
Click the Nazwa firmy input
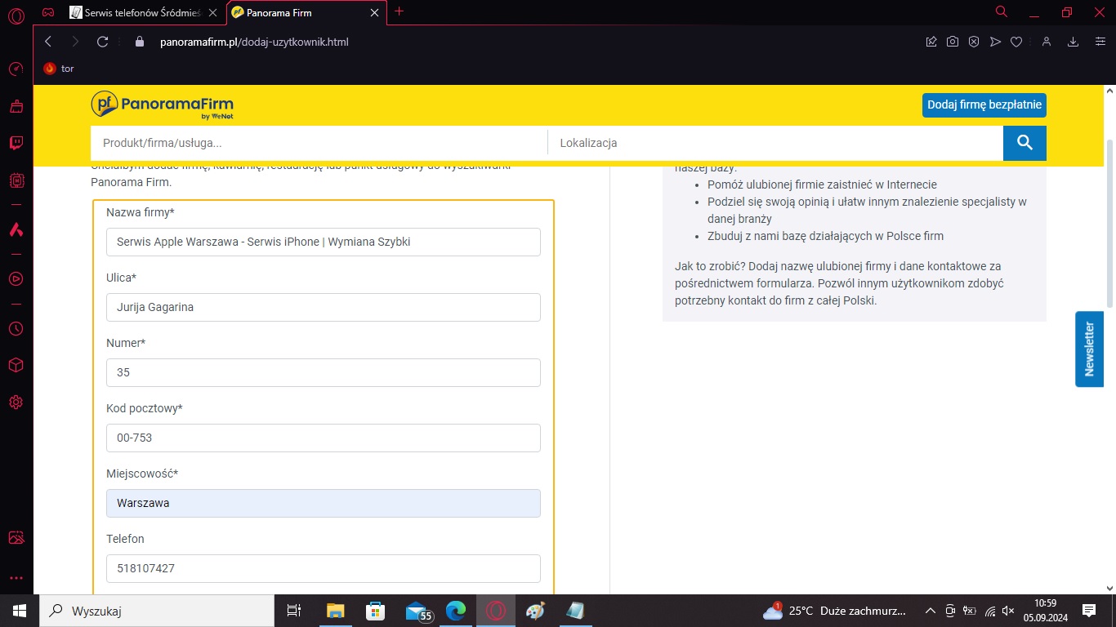tap(324, 242)
